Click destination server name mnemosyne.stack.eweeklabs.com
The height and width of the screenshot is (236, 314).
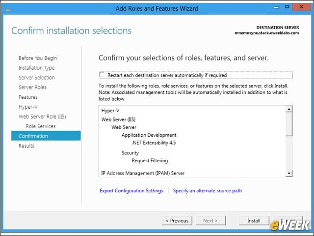(x=267, y=33)
